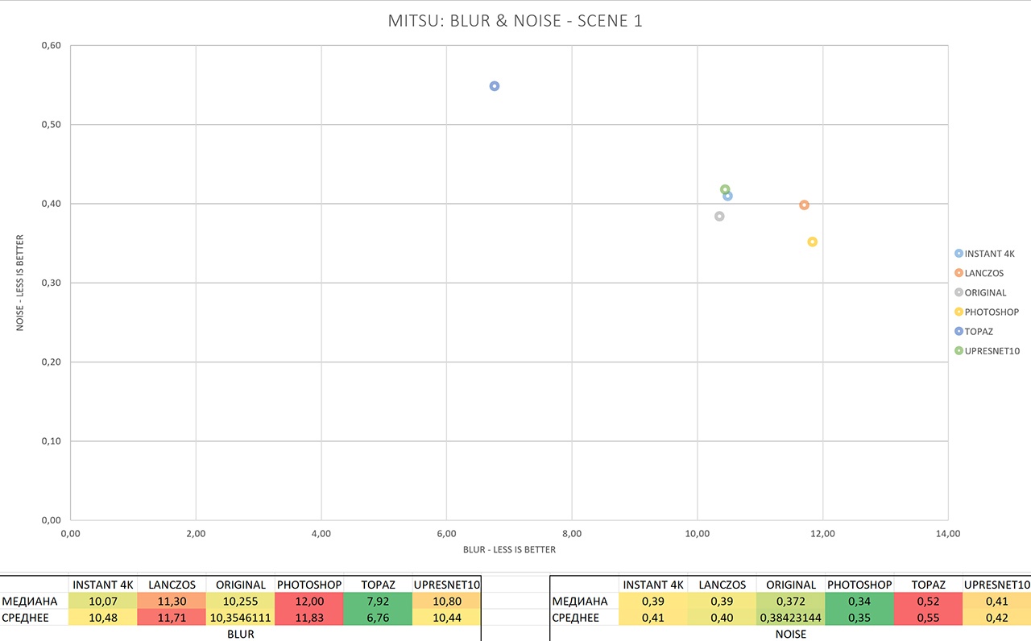Click the UPRESNET10 legend entry
1031x641 pixels.
tap(988, 350)
